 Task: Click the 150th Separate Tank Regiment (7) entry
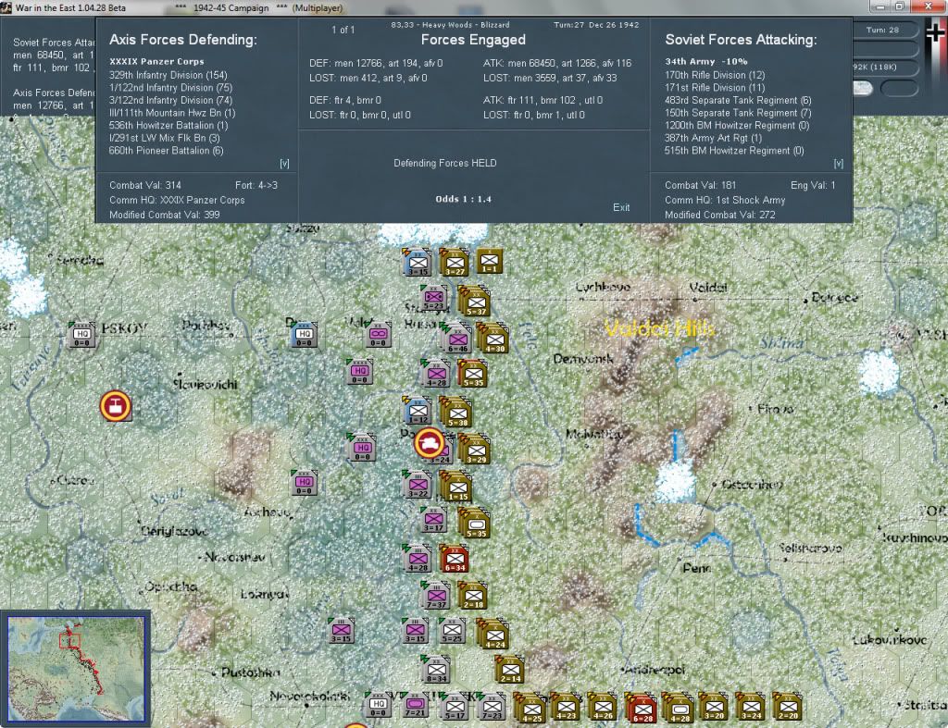click(x=738, y=113)
